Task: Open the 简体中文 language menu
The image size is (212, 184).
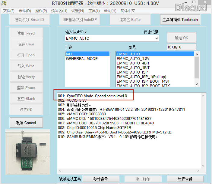Action: point(128,11)
